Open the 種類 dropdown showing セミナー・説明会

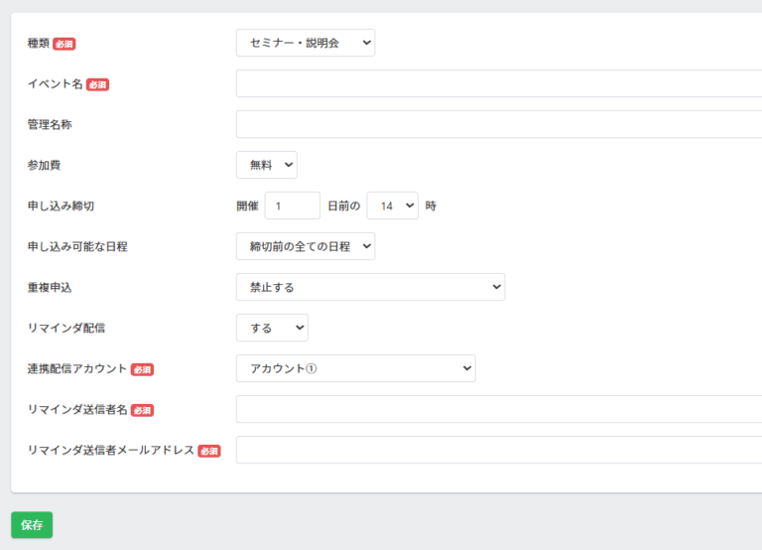tap(306, 43)
